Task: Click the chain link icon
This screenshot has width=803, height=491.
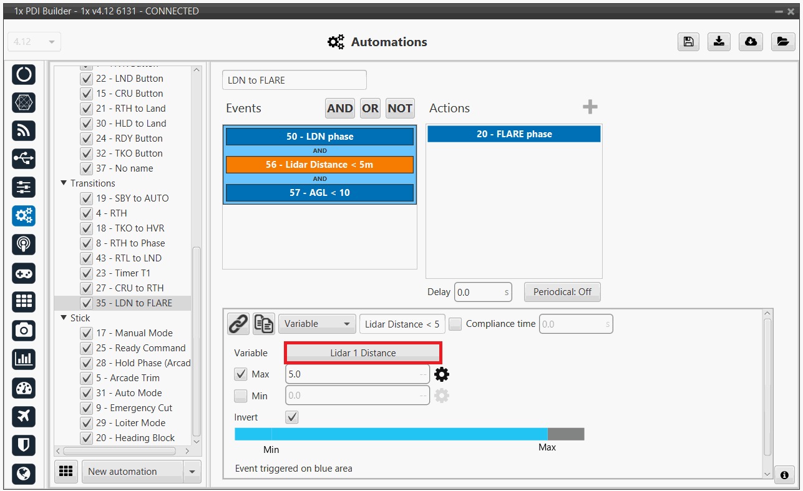Action: [238, 324]
